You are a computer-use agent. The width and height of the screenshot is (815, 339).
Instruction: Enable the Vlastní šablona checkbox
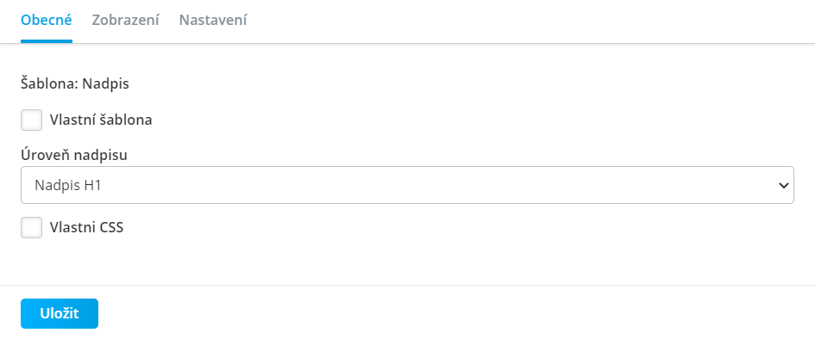point(32,120)
